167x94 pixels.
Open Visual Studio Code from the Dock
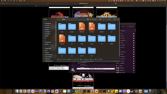tap(33, 91)
